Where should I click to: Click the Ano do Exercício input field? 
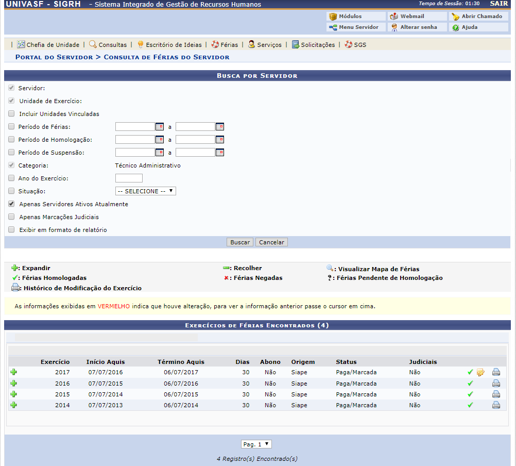pos(129,178)
